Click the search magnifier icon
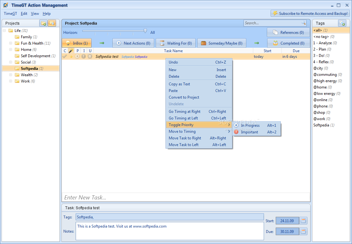Screen dimensions: 352x244 (304, 23)
